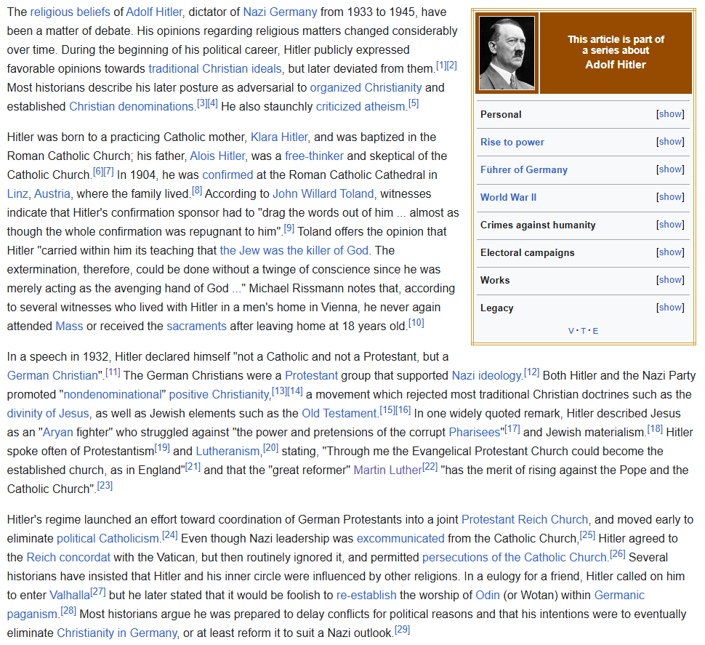The image size is (705, 645).
Task: Expand the Personal section with its show toggle
Action: click(x=670, y=114)
